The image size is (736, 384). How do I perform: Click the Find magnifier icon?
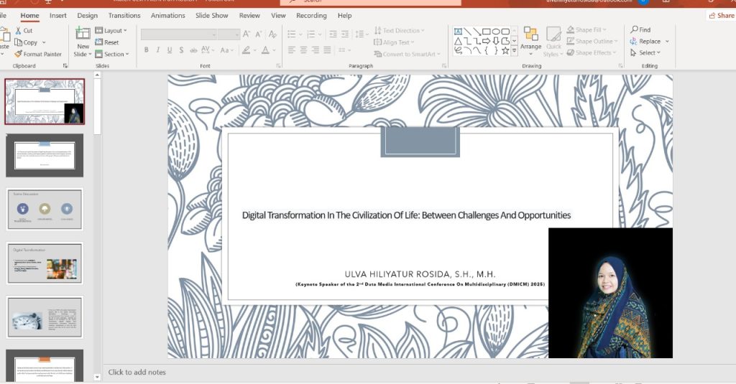point(635,30)
